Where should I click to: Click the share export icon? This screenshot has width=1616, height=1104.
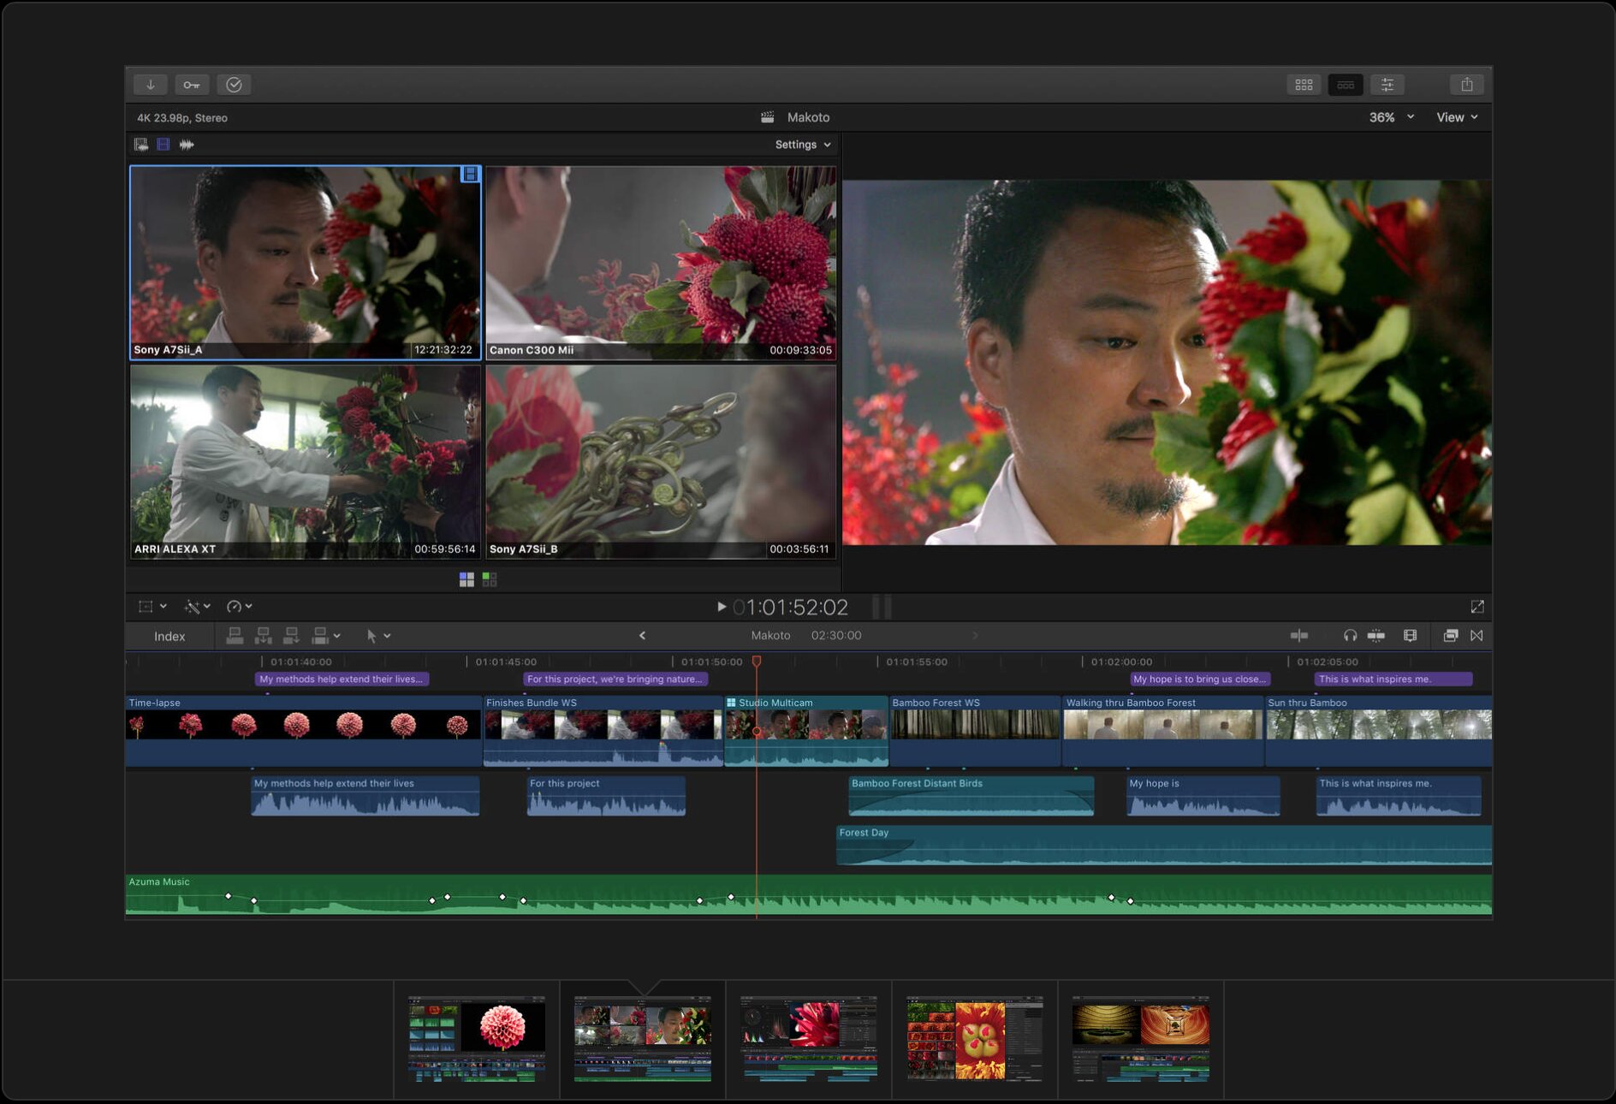(x=1466, y=85)
